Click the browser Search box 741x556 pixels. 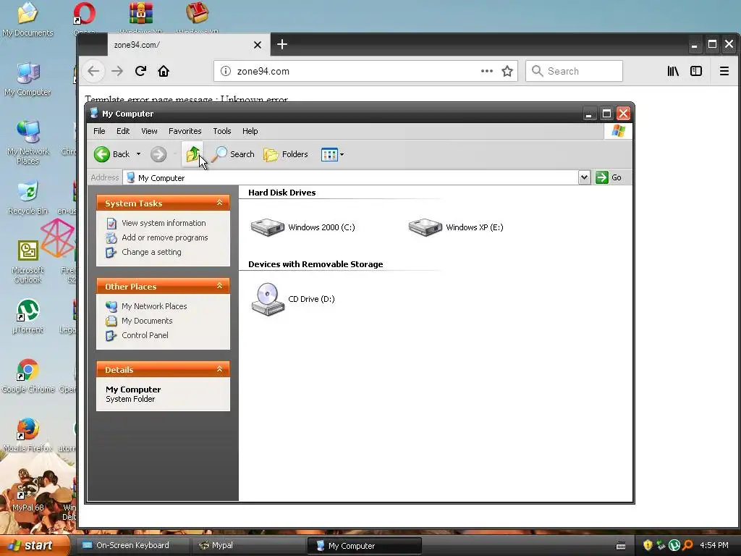(x=574, y=71)
